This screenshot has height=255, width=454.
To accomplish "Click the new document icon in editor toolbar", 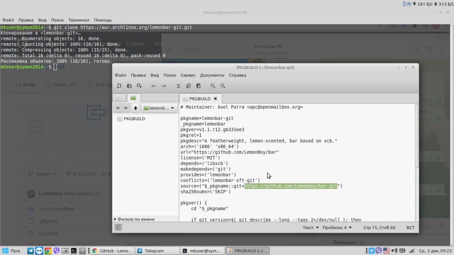I will (119, 86).
